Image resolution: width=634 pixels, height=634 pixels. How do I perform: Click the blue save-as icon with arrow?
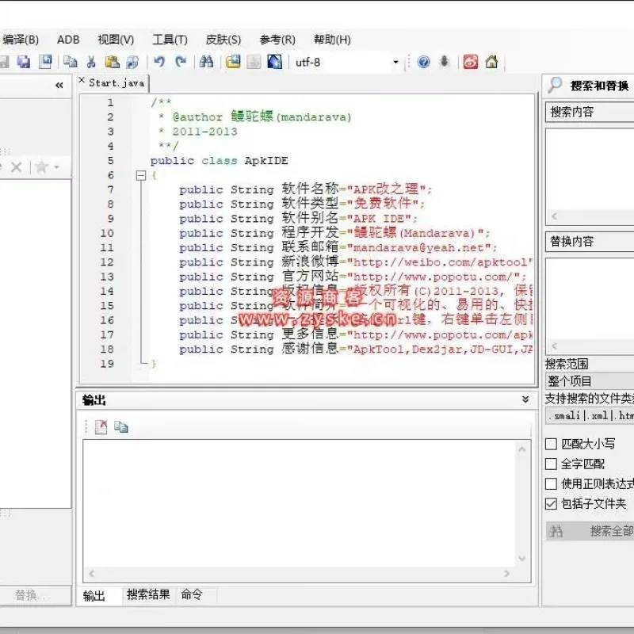click(x=45, y=62)
